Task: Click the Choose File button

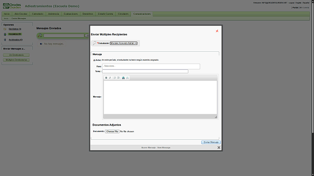Action: click(x=112, y=132)
